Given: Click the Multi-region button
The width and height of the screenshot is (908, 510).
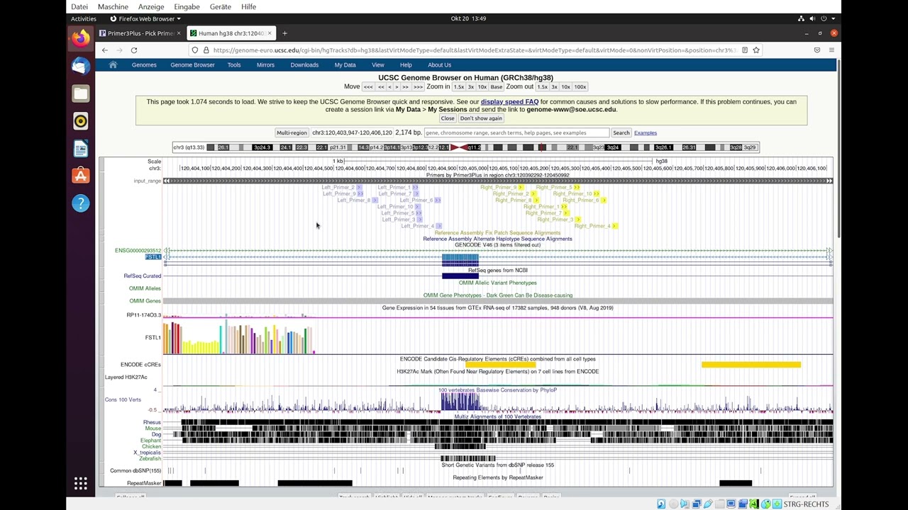Looking at the screenshot, I should coord(292,132).
